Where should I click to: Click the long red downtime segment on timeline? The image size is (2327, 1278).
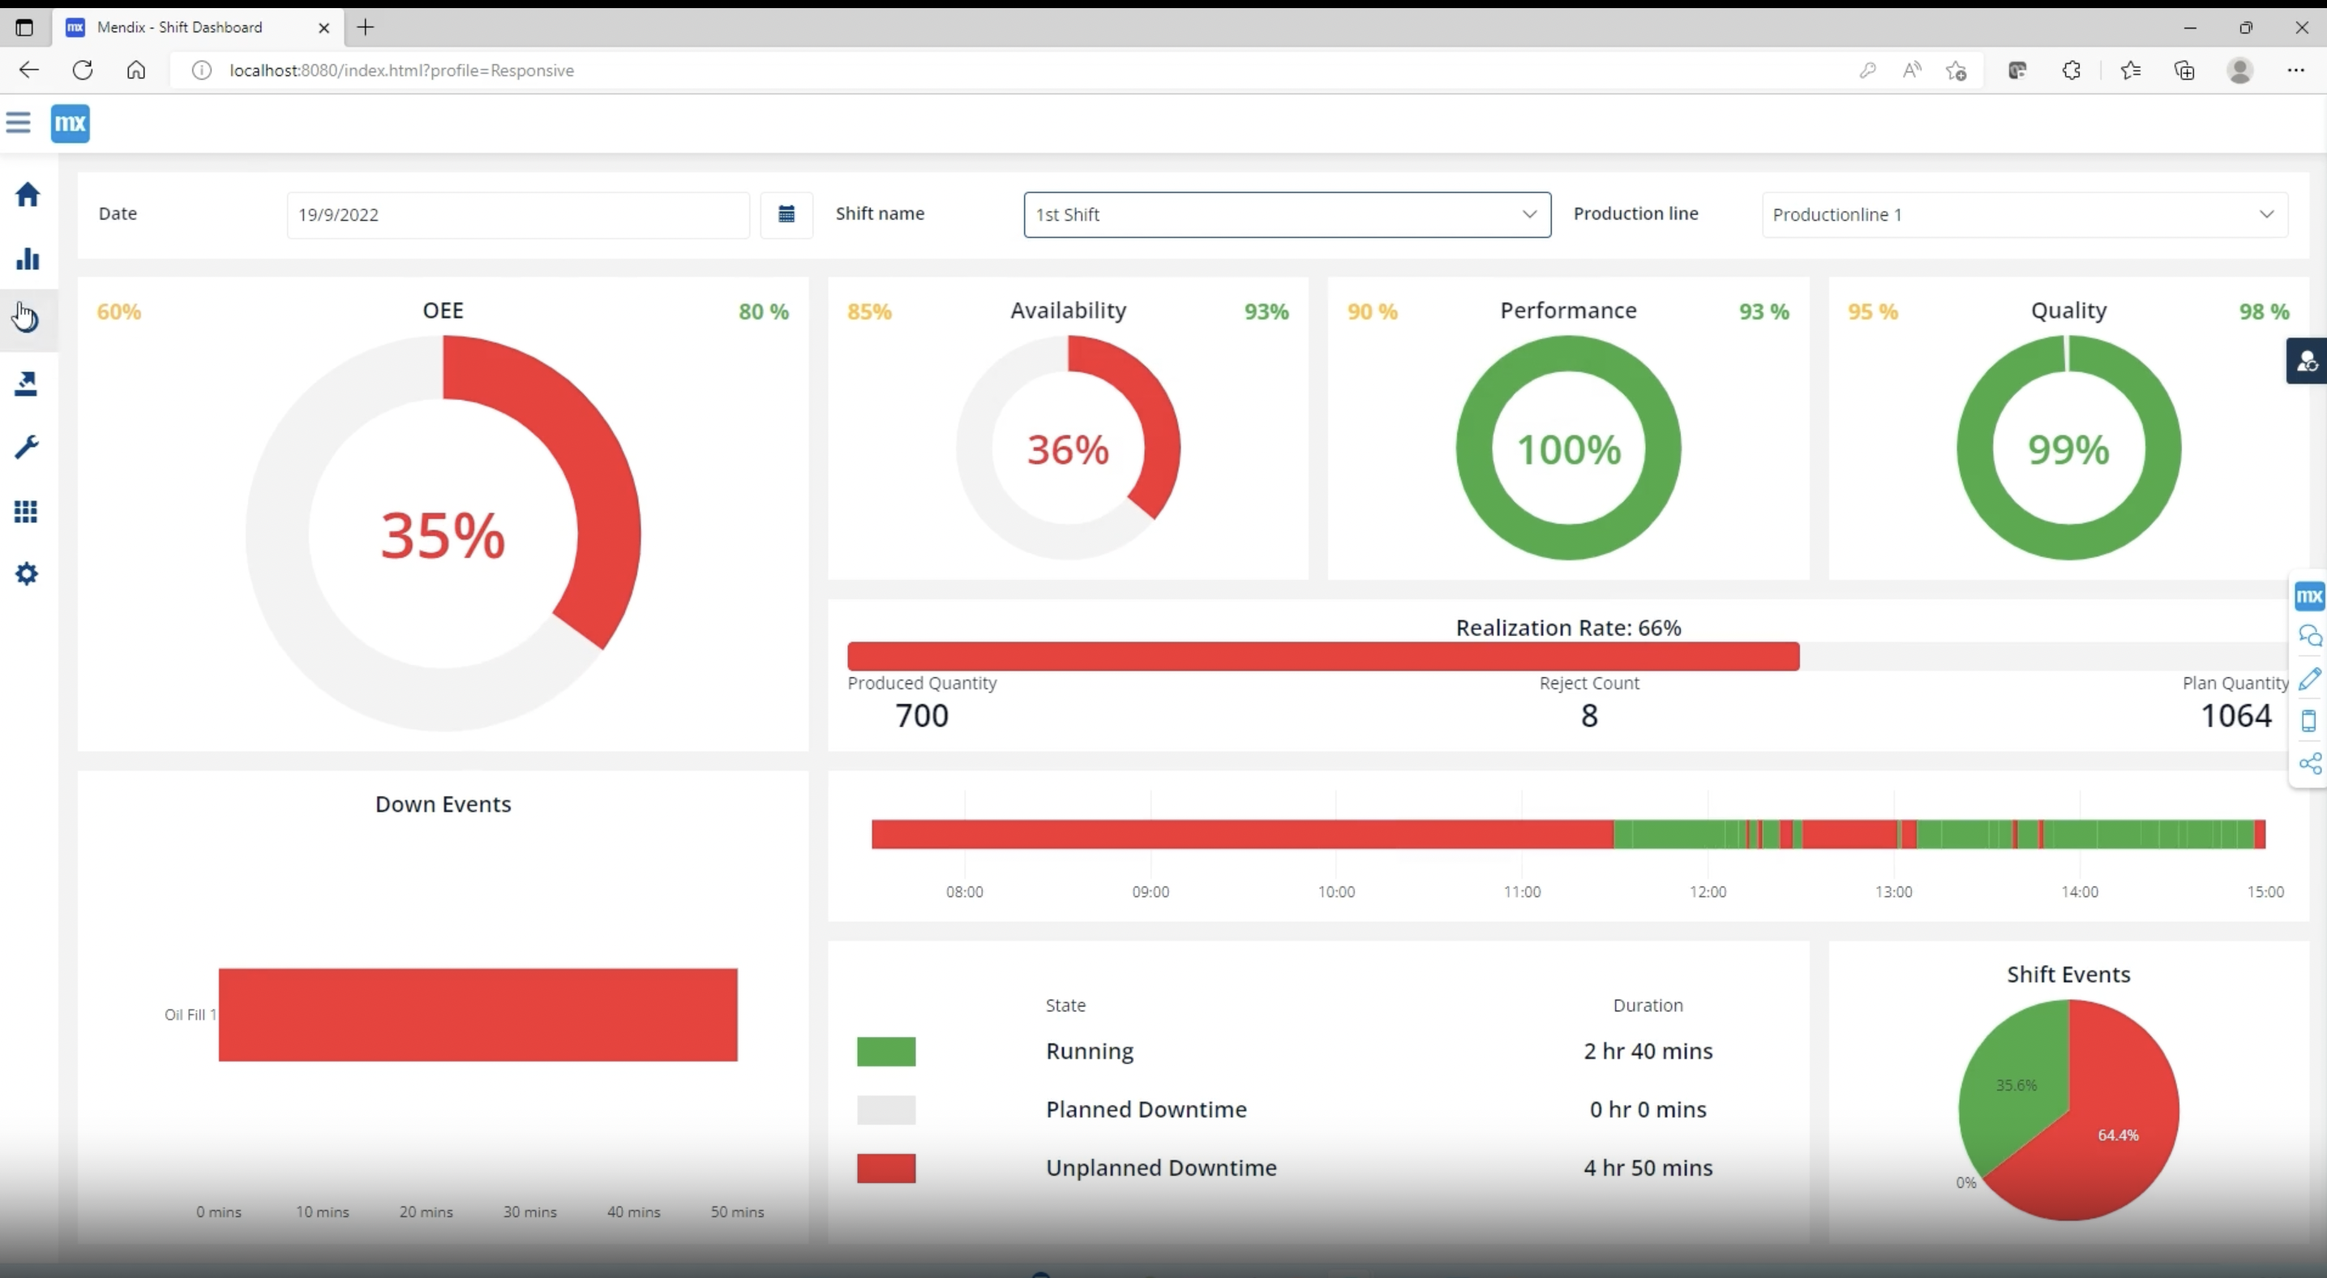[x=1242, y=834]
